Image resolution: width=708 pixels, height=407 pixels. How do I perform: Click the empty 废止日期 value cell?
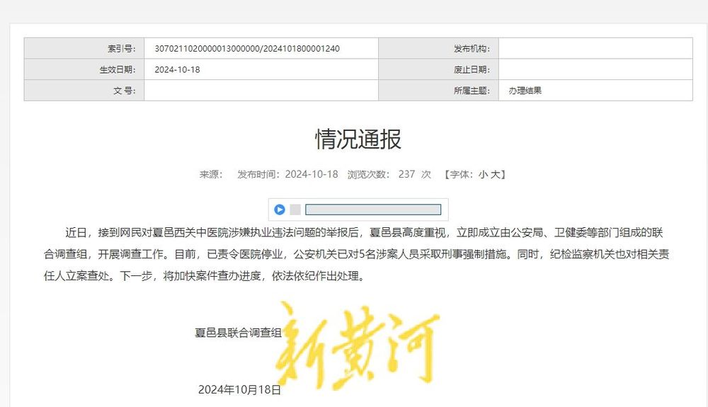click(x=595, y=69)
